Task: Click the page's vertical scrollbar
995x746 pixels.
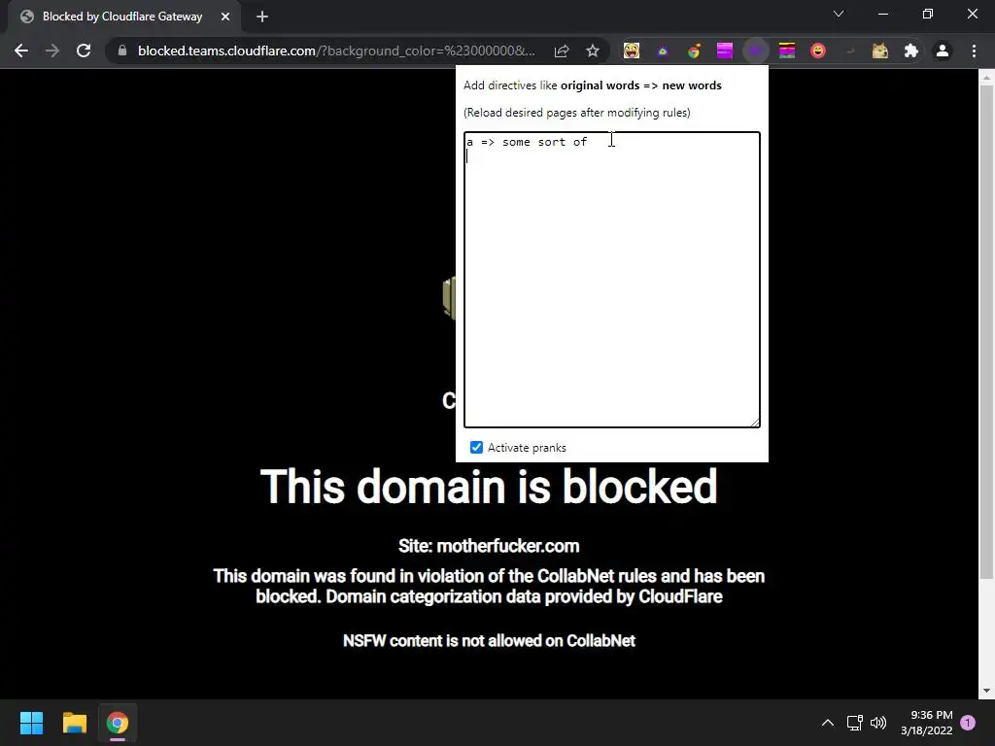Action: point(986,332)
